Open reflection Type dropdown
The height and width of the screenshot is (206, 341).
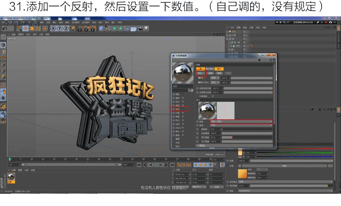point(242,121)
